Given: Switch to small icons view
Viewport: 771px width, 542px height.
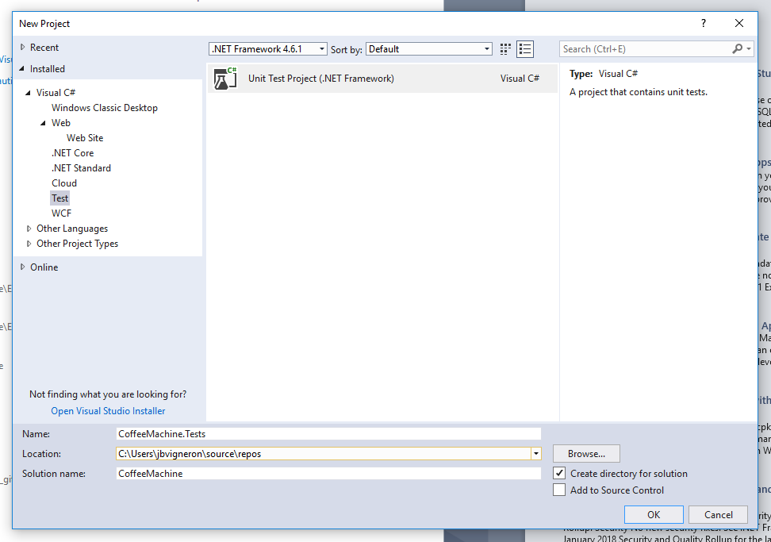Looking at the screenshot, I should (x=505, y=49).
